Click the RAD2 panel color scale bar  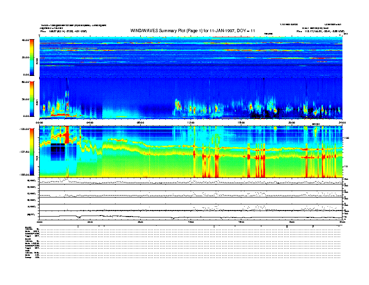32,57
